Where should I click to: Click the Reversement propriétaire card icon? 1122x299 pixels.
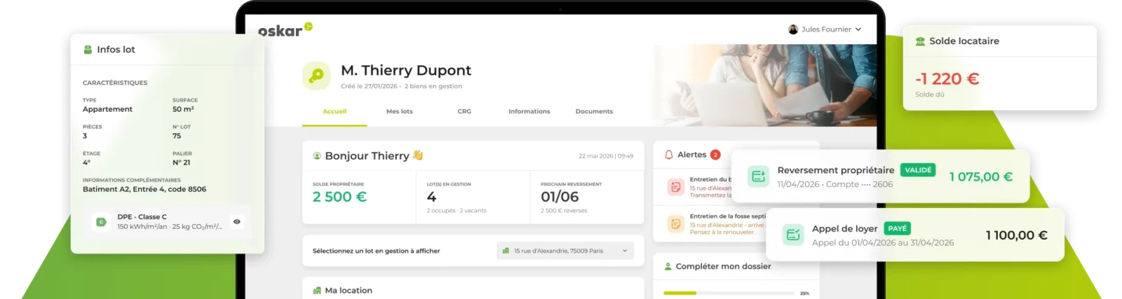coord(759,176)
